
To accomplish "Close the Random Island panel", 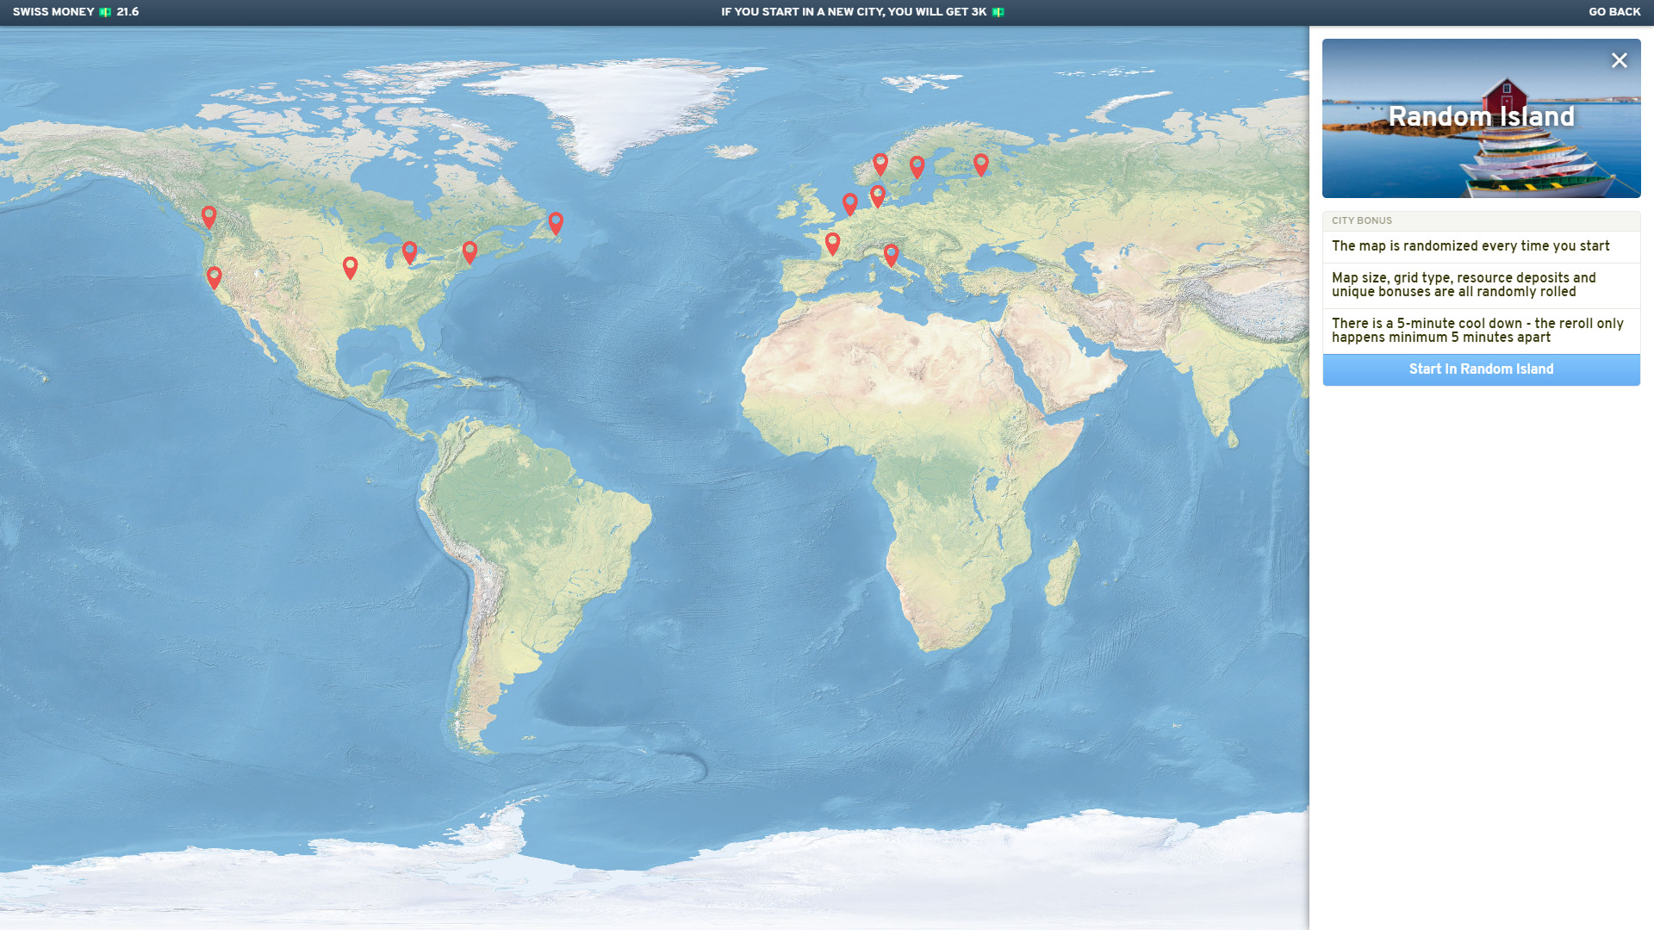I will tap(1620, 60).
